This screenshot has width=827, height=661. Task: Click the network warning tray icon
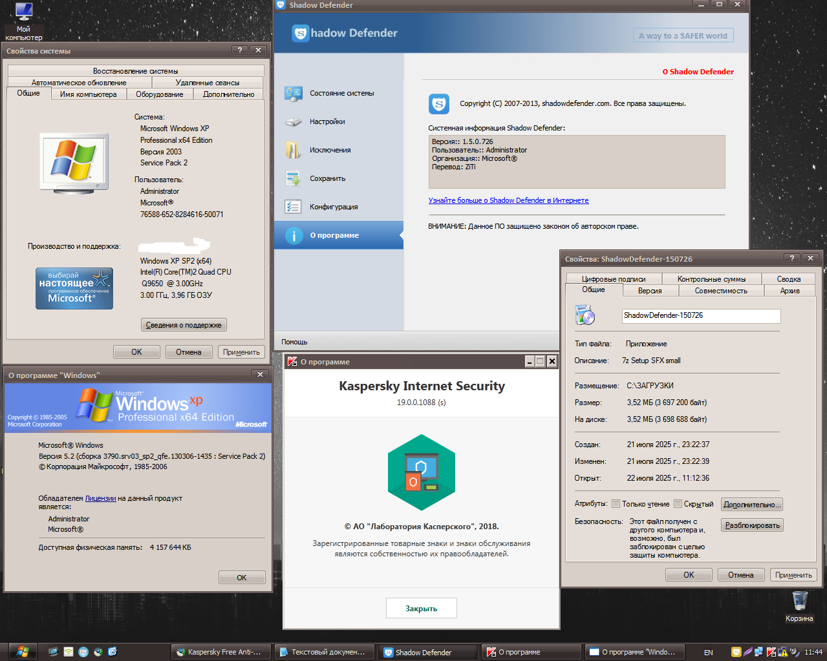782,652
